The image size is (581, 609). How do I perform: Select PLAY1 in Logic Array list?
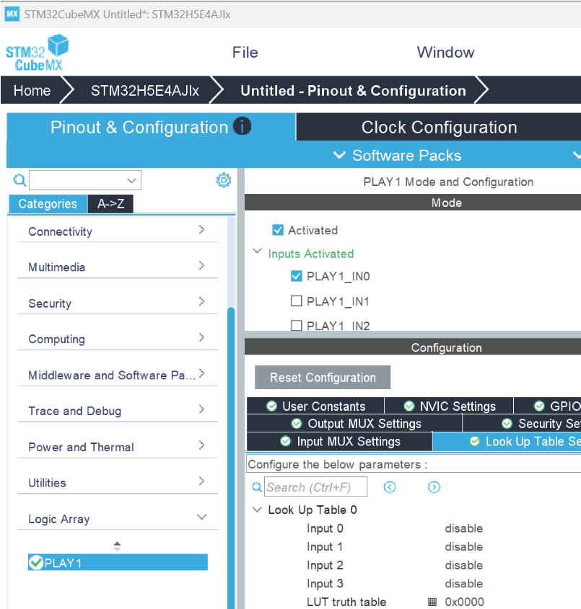[x=118, y=562]
